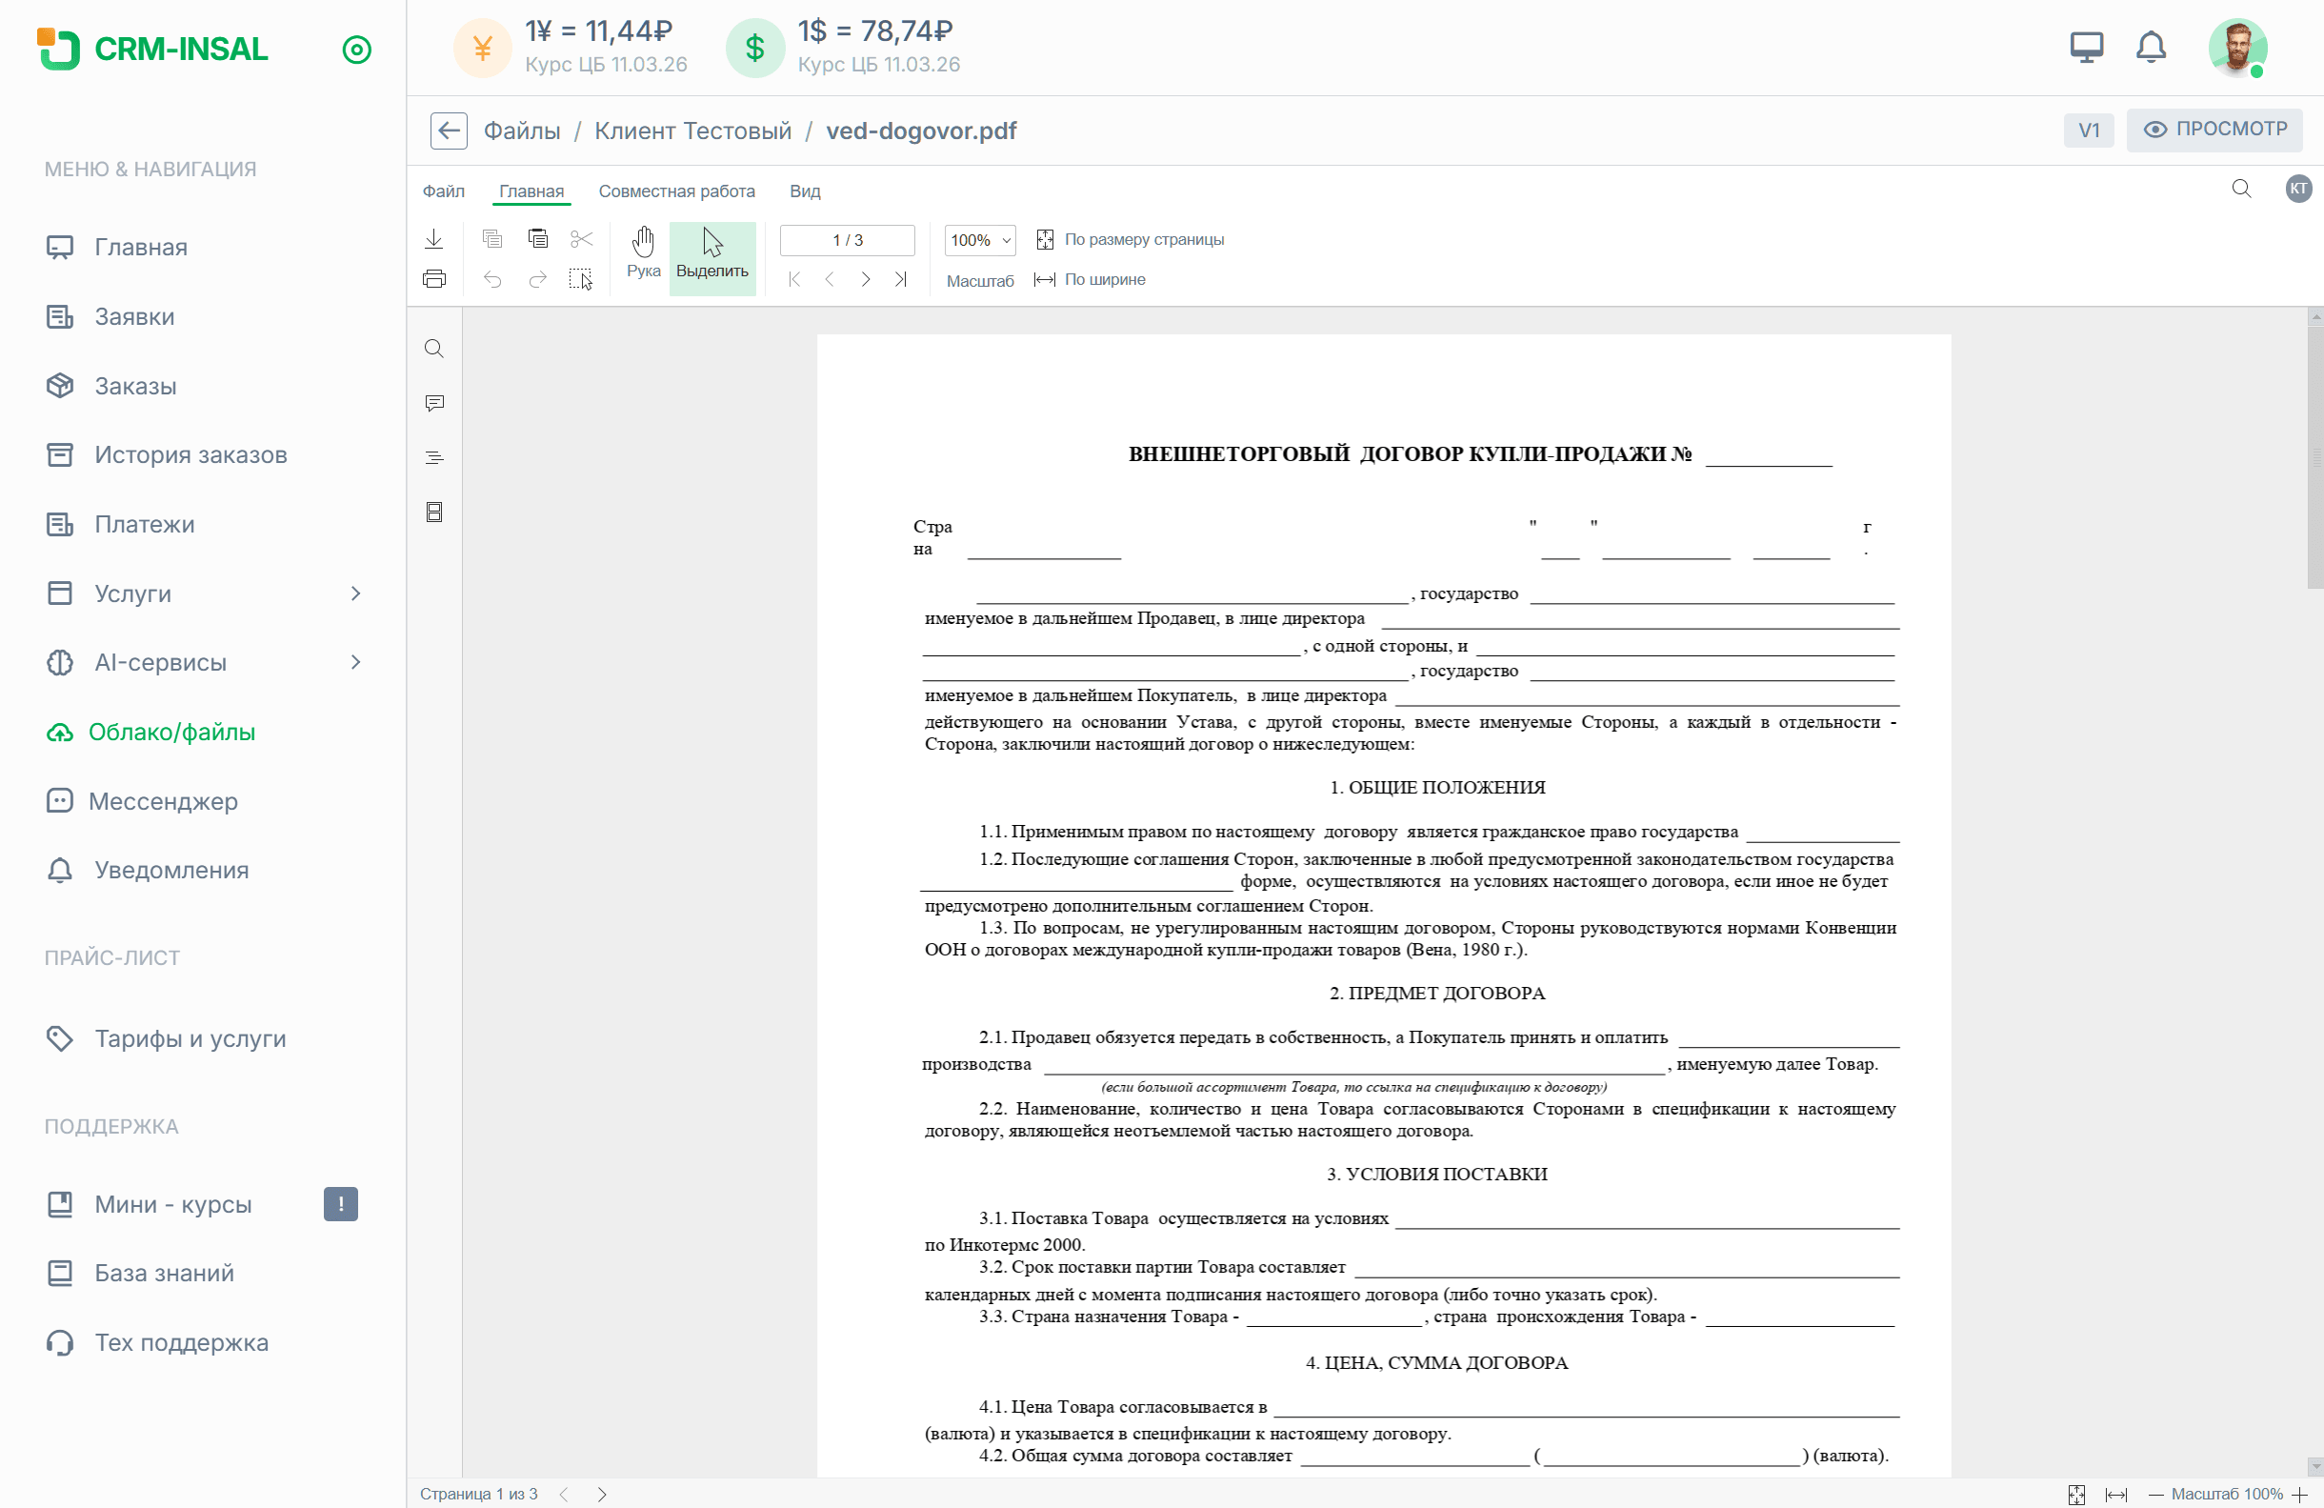The width and height of the screenshot is (2324, 1508).
Task: Switch to version V1 toggle
Action: point(2089,130)
